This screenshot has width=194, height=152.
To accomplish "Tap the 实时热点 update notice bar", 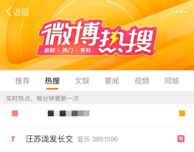I will [x=97, y=98].
